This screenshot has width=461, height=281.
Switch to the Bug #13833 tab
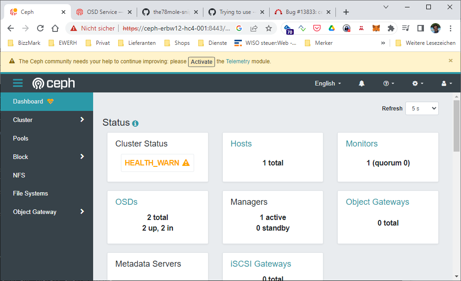pos(303,12)
